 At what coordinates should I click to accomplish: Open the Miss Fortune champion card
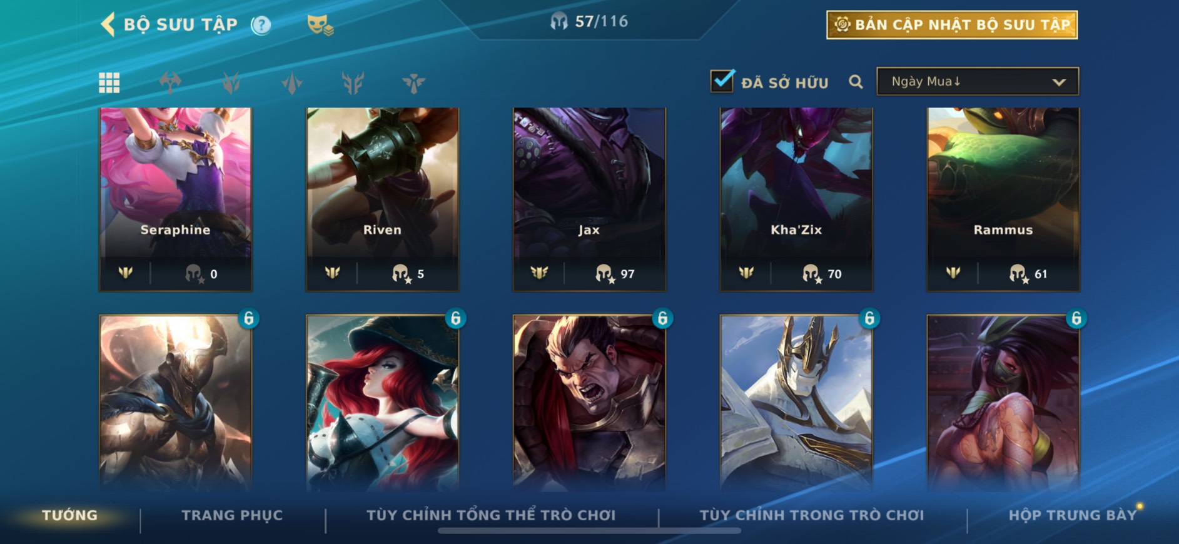pyautogui.click(x=382, y=402)
